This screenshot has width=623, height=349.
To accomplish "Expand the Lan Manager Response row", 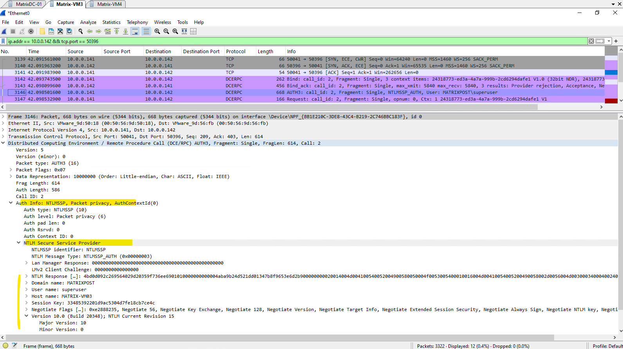I will point(27,263).
